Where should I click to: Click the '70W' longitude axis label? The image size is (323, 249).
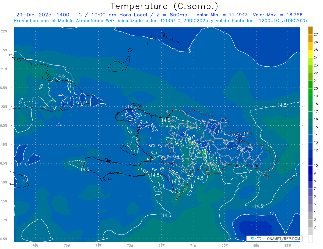[x=225, y=245]
